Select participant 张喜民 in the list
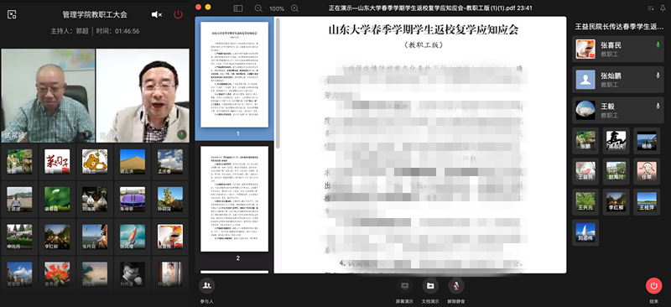671x307 pixels. [618, 49]
